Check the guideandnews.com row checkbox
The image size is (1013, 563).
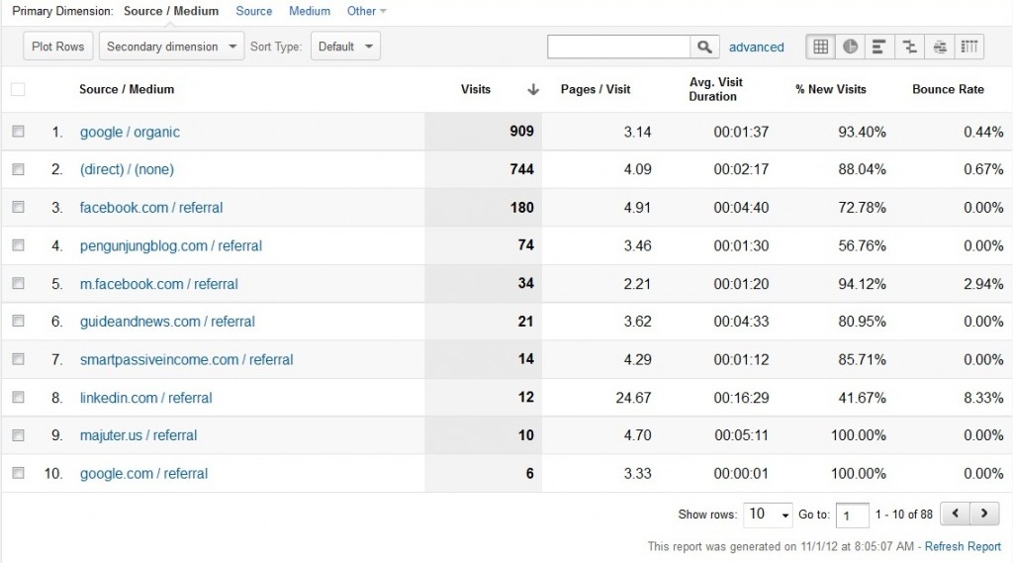point(18,321)
